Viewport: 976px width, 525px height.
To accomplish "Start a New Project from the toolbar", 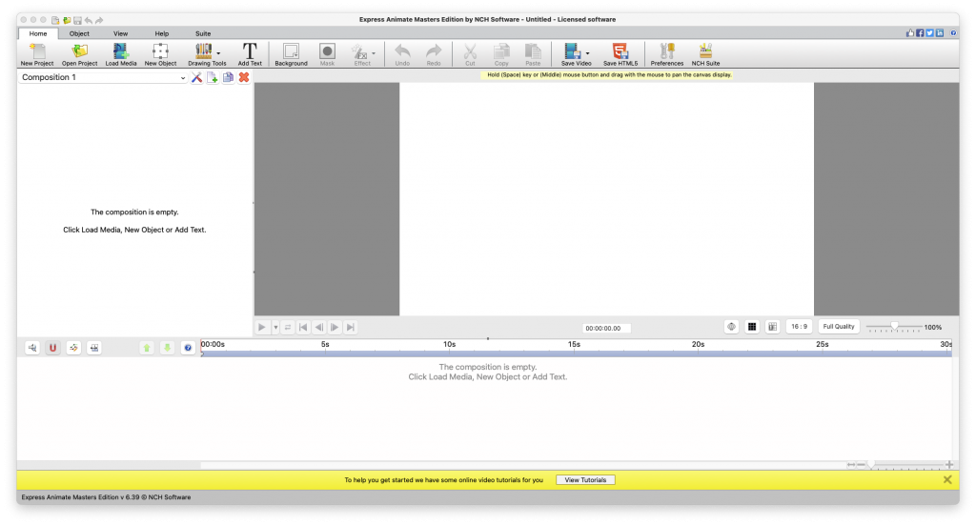I will 37,54.
